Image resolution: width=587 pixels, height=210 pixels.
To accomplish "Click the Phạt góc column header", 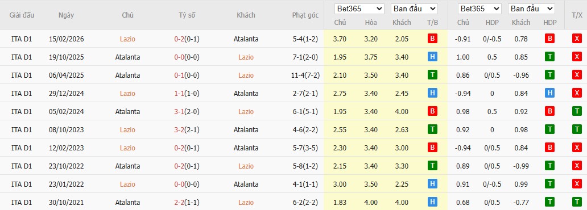I will (x=305, y=15).
